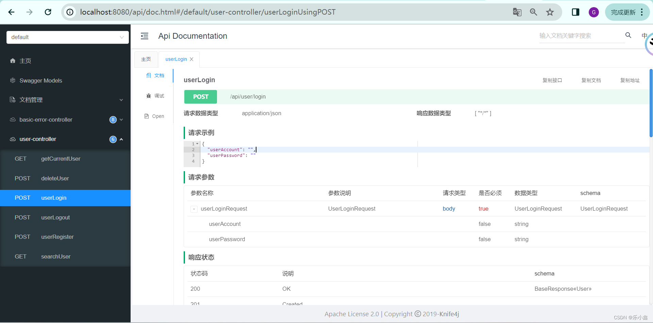This screenshot has height=323, width=653.
Task: Collapse the userLoginRequest parameter row
Action: 194,209
